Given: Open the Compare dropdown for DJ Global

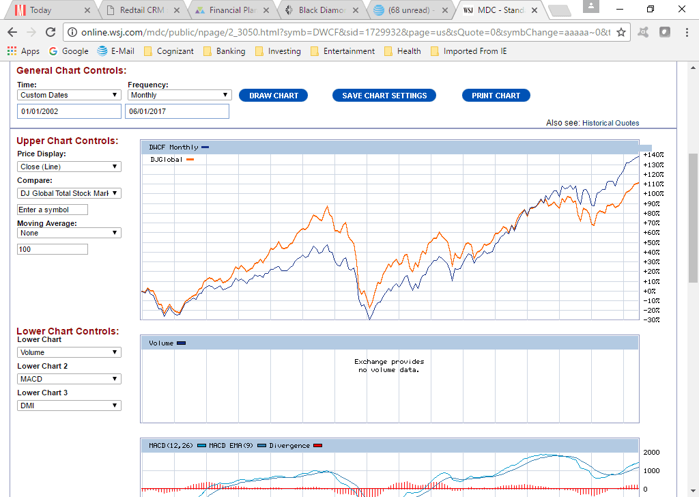Looking at the screenshot, I should click(x=69, y=193).
